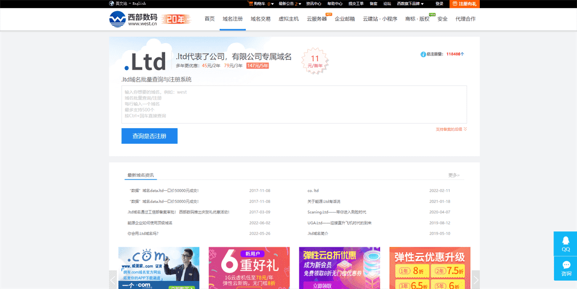Open the shopping cart icon
Image resolution: width=577 pixels, height=289 pixels.
tap(251, 4)
